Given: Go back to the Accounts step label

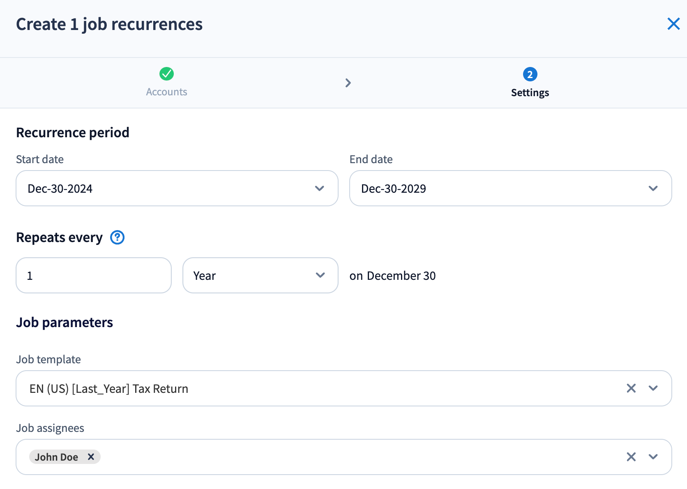Looking at the screenshot, I should [x=166, y=92].
